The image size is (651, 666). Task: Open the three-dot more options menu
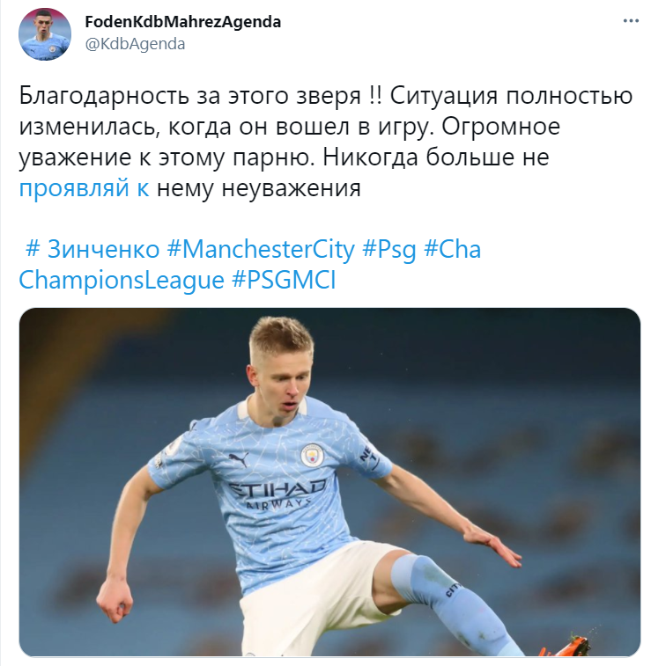[x=631, y=21]
